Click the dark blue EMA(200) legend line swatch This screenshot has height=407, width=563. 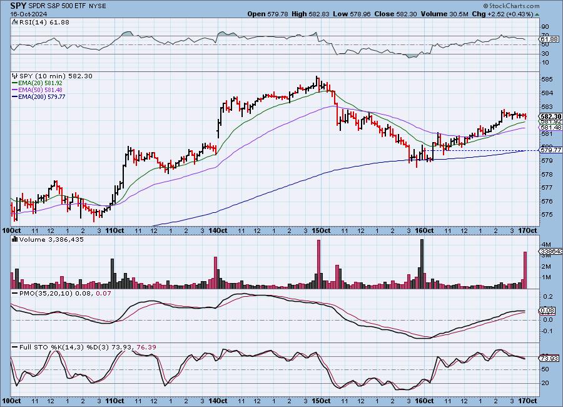[x=15, y=96]
